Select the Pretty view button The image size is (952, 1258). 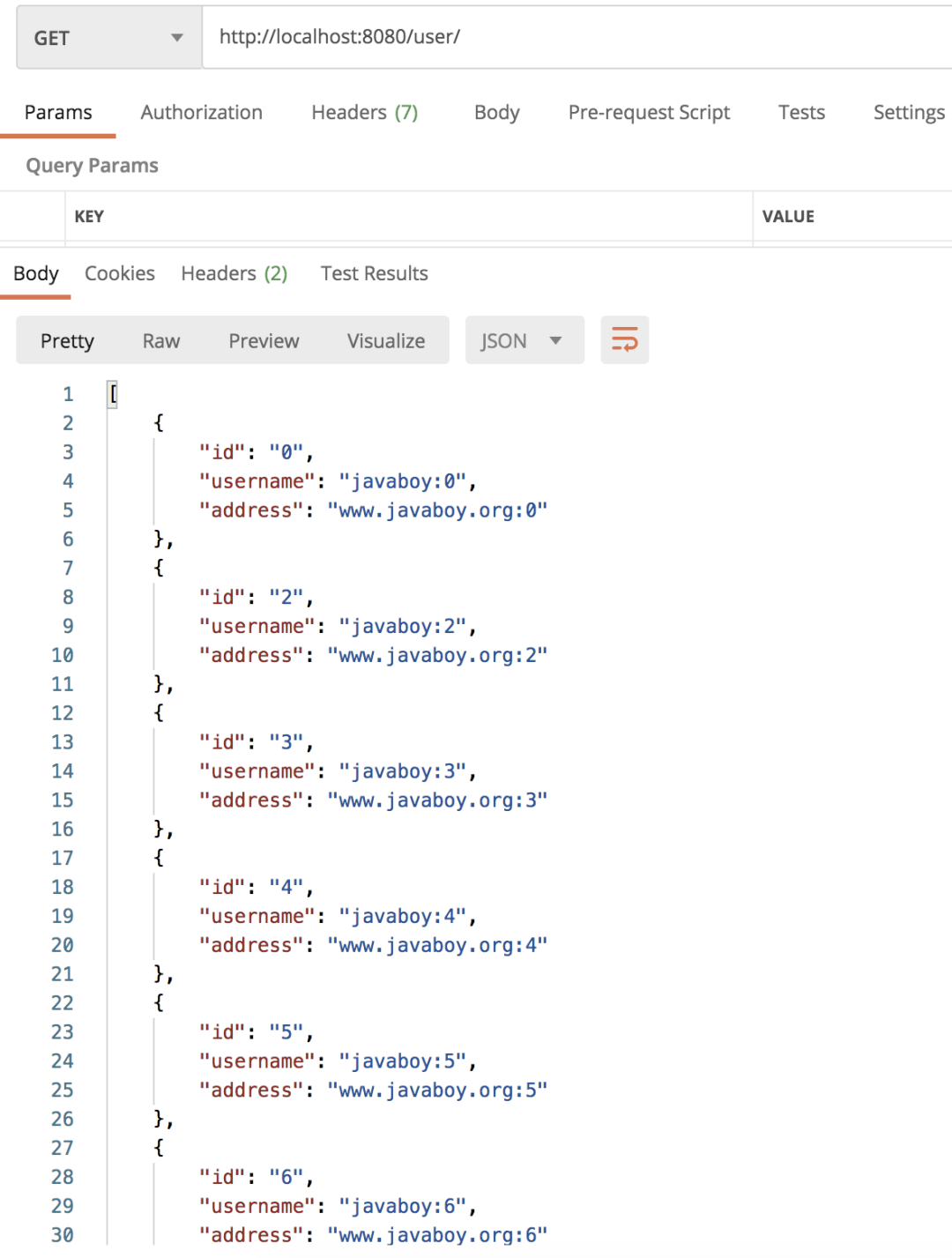point(67,341)
